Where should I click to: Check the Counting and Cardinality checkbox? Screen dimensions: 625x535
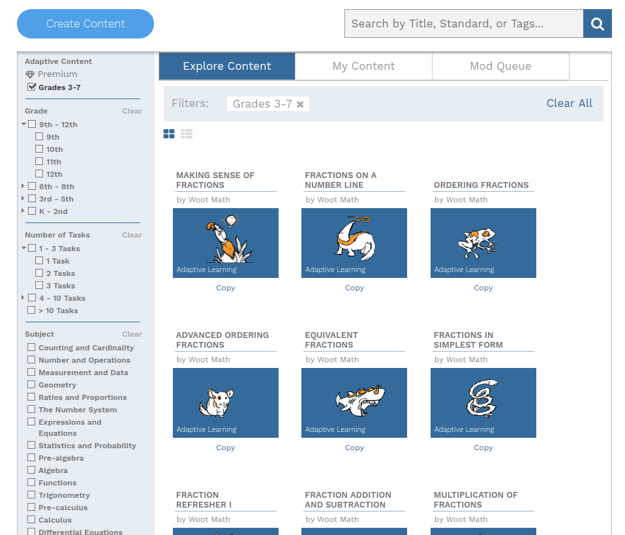(31, 347)
